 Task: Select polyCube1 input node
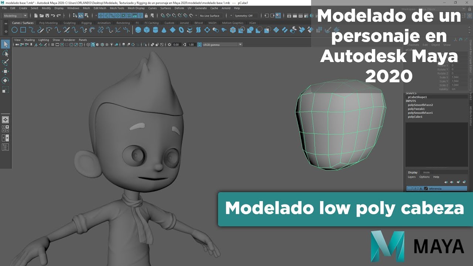415,117
